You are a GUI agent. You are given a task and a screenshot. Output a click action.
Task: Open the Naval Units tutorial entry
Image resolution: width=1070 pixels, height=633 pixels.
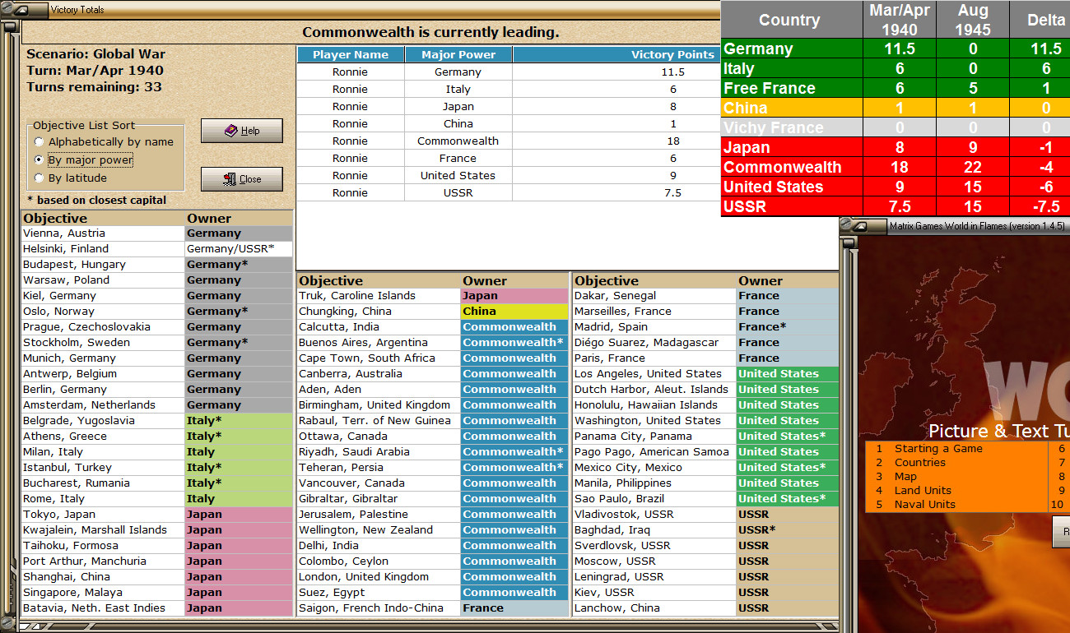click(x=956, y=505)
